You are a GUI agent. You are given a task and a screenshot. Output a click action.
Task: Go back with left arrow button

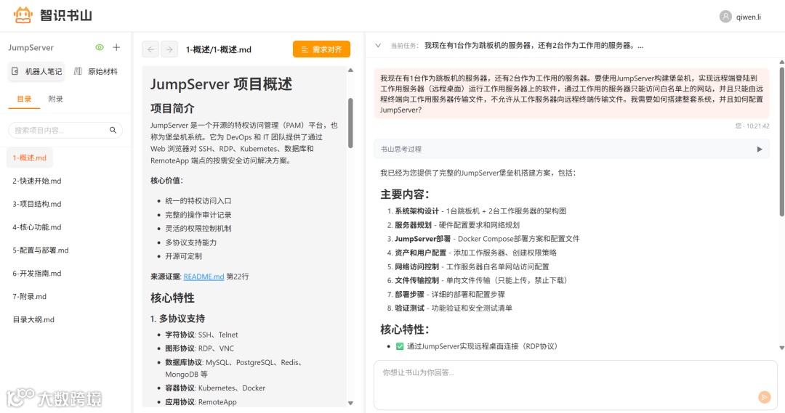pyautogui.click(x=150, y=49)
